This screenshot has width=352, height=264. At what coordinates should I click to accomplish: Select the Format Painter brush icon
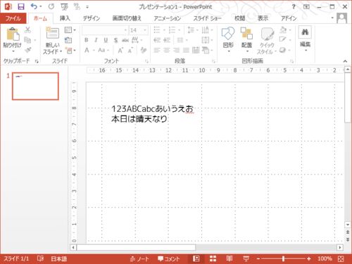click(x=28, y=50)
